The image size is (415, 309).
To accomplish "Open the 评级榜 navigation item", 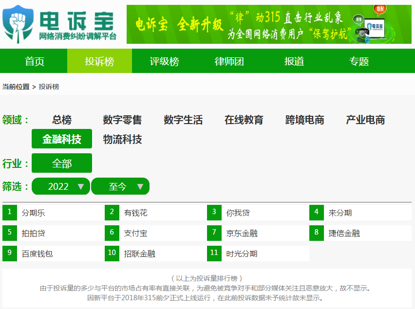I will (164, 61).
